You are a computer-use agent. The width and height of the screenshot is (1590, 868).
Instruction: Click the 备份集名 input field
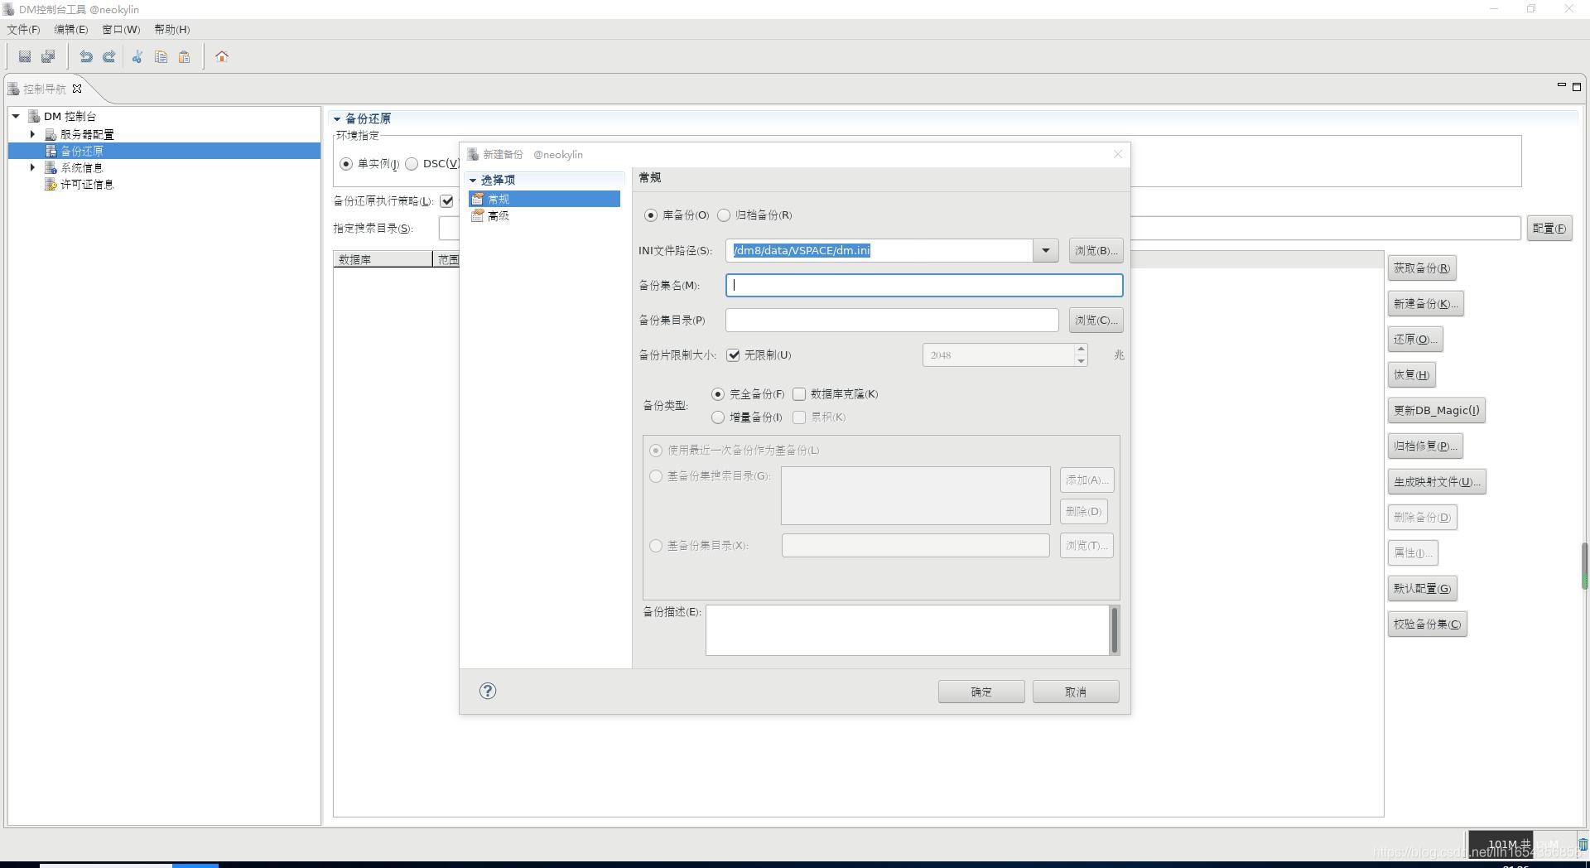click(924, 286)
